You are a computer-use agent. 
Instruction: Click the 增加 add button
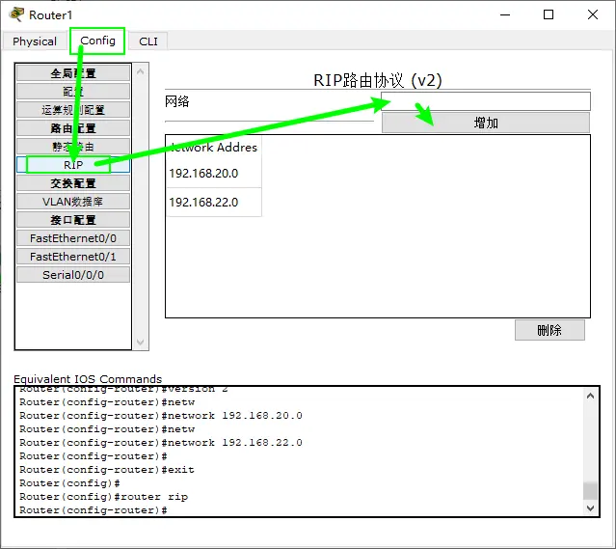click(486, 123)
